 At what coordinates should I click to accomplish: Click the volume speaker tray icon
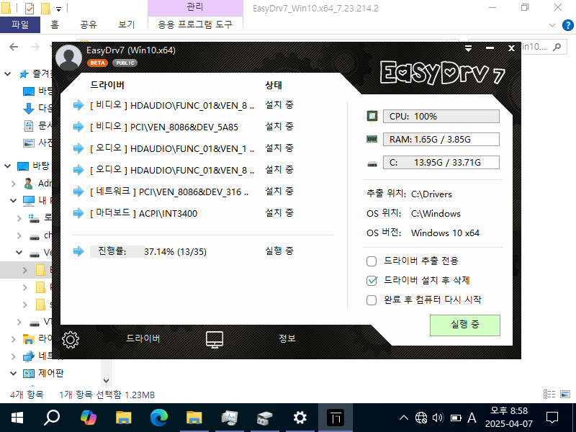click(438, 418)
